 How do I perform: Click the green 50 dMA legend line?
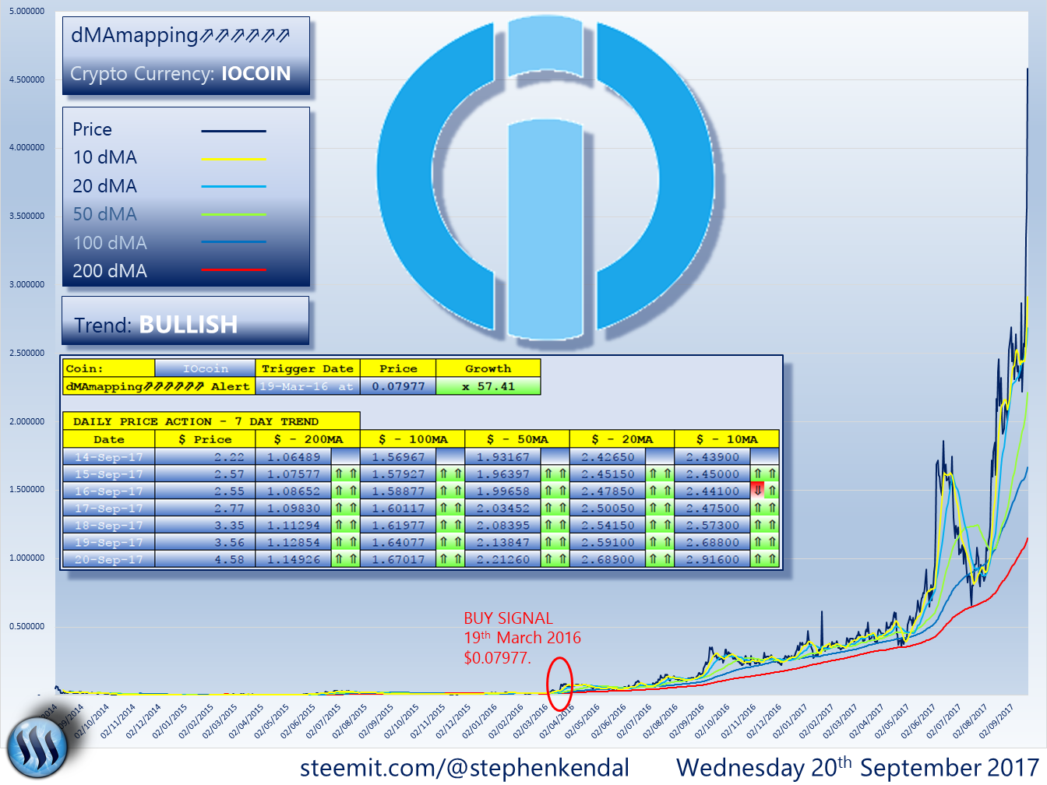(234, 214)
